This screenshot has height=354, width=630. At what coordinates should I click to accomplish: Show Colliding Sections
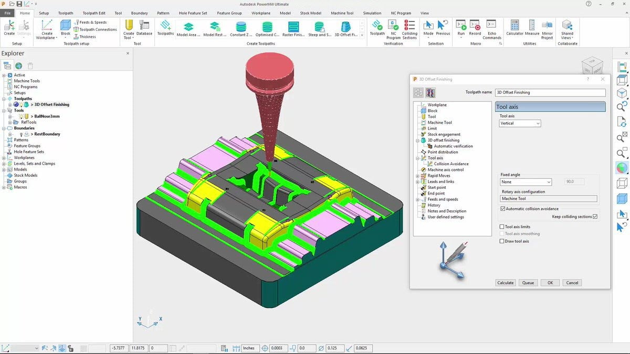click(409, 29)
